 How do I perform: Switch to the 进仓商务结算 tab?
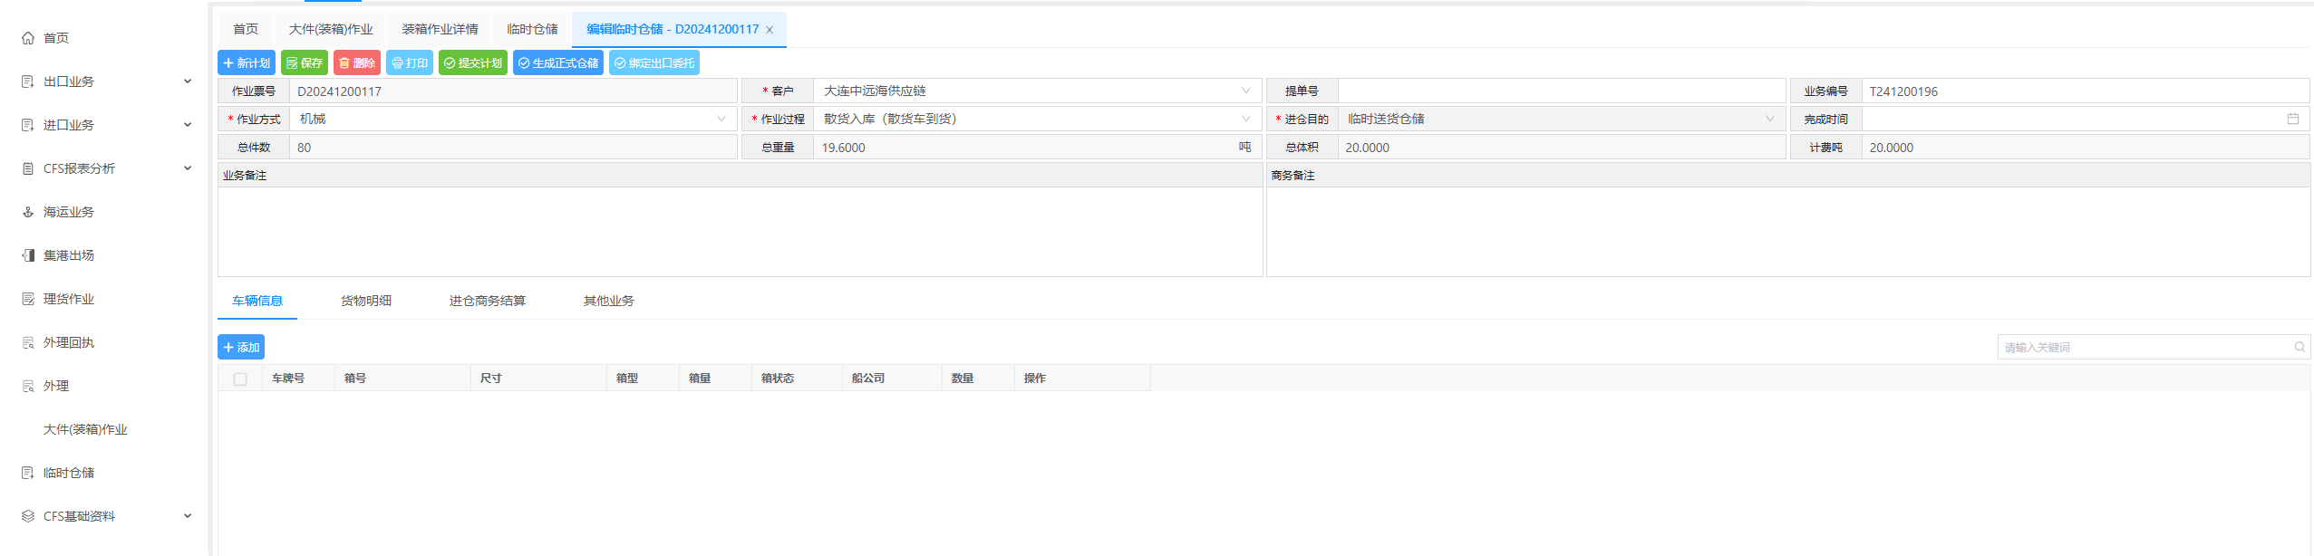[487, 301]
